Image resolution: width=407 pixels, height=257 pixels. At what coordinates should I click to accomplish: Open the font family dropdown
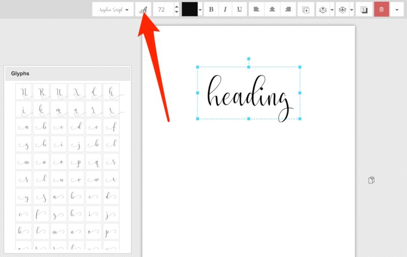click(x=113, y=10)
